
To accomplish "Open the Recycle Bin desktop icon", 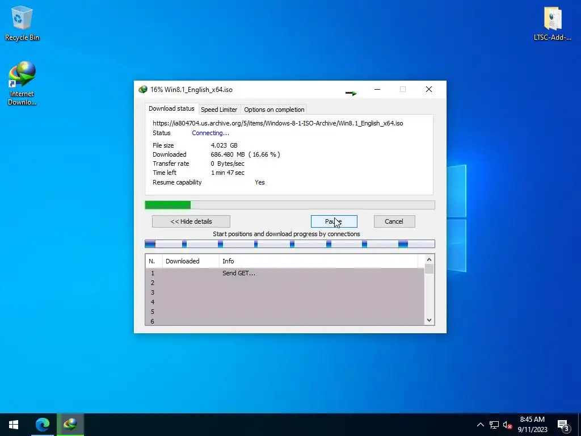I will [22, 23].
